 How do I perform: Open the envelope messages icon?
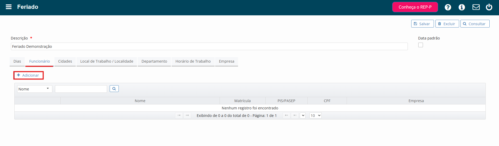pos(476,7)
